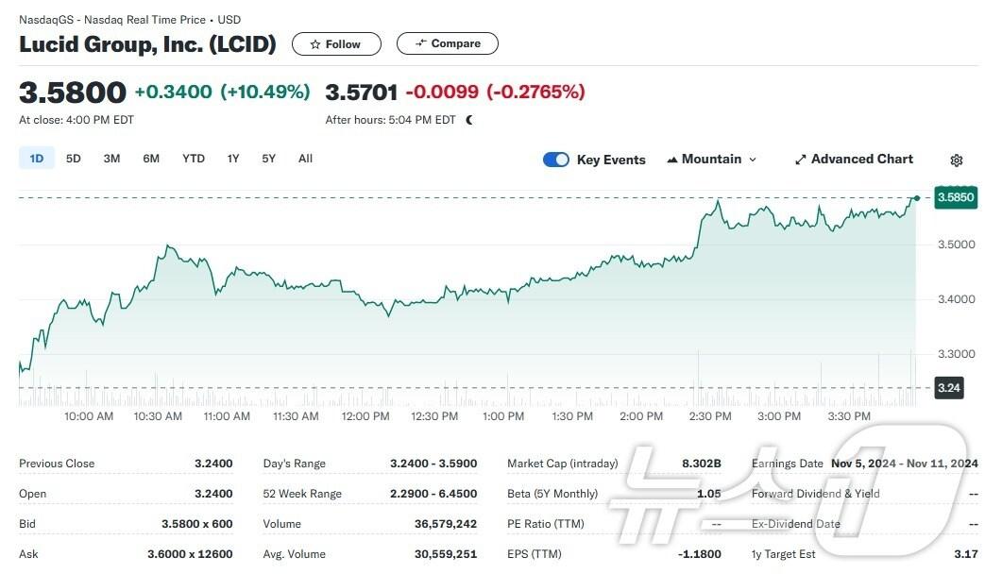Click the star icon on Follow
985x574 pixels.
tap(315, 44)
